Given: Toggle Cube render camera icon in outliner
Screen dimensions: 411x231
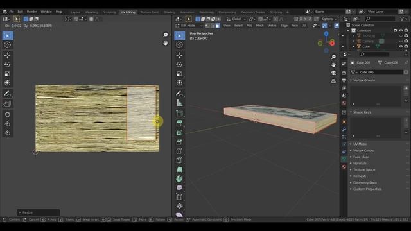Looking at the screenshot, I should [x=406, y=47].
